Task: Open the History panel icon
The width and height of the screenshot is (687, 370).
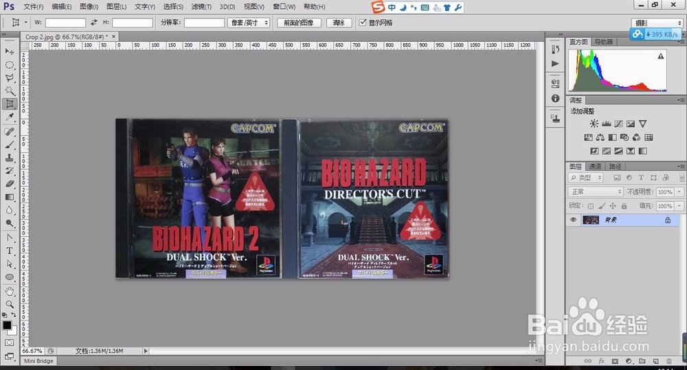Action: tap(556, 49)
